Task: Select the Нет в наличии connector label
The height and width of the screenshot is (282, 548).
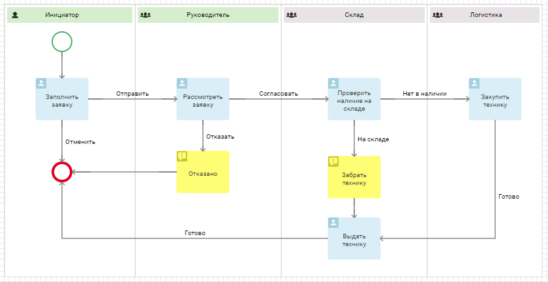Action: (425, 94)
